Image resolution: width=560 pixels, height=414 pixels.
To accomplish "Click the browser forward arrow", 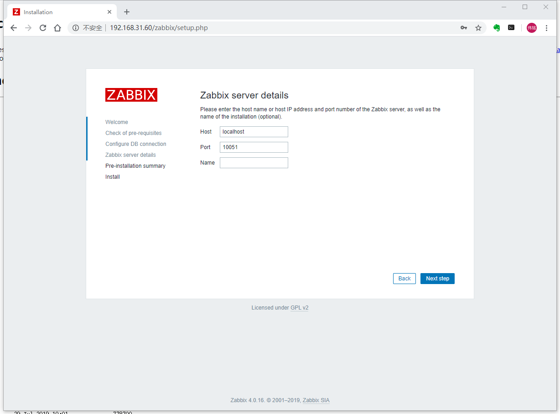I will tap(28, 28).
